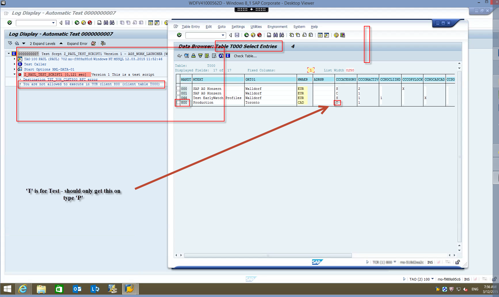Click the red Cancel icon in Data Browser
The width and height of the screenshot is (499, 297).
click(x=260, y=35)
